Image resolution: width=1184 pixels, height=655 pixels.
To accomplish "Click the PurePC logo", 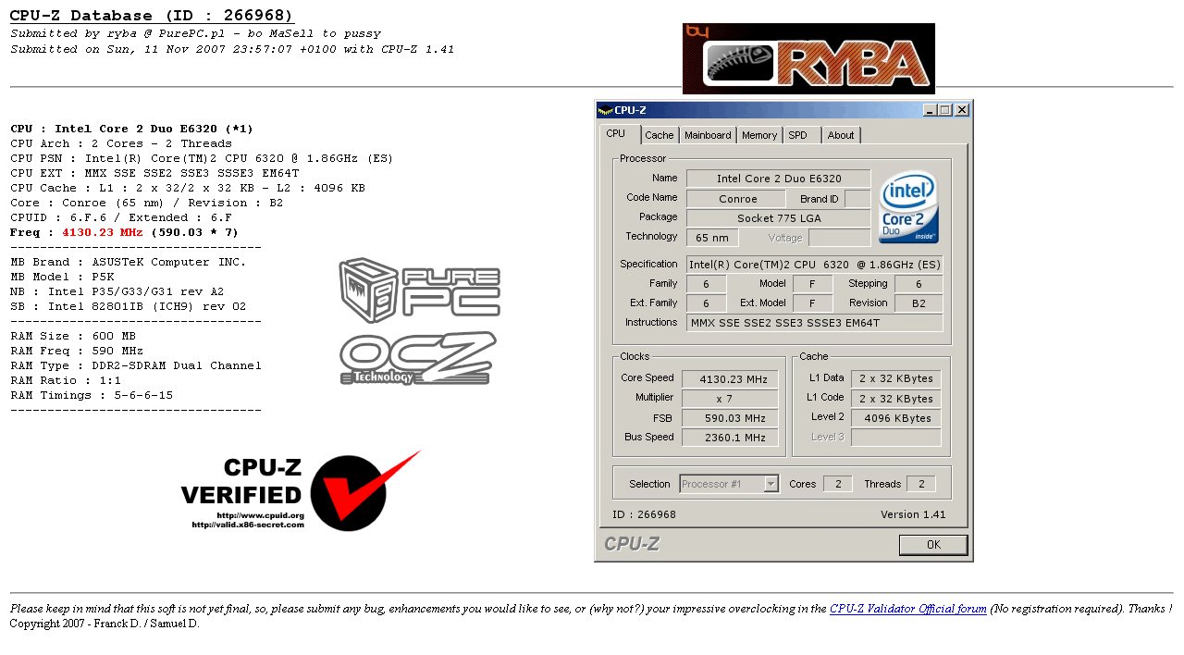I will (x=420, y=290).
